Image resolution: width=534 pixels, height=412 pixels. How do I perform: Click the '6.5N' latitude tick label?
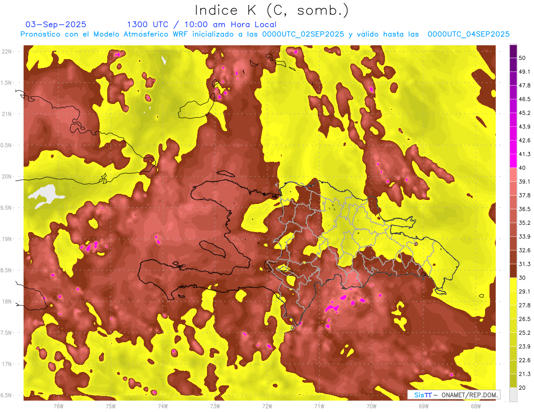[7, 395]
